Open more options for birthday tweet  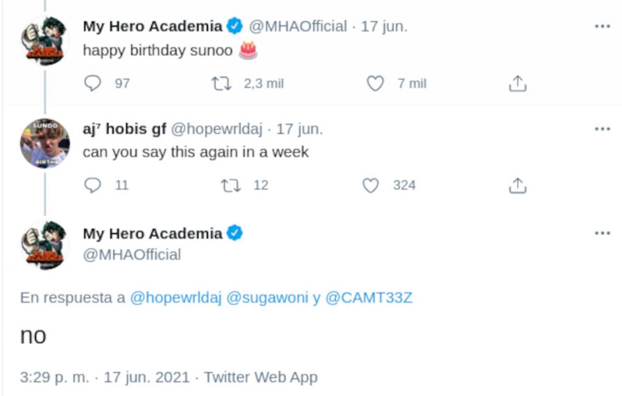coord(602,27)
